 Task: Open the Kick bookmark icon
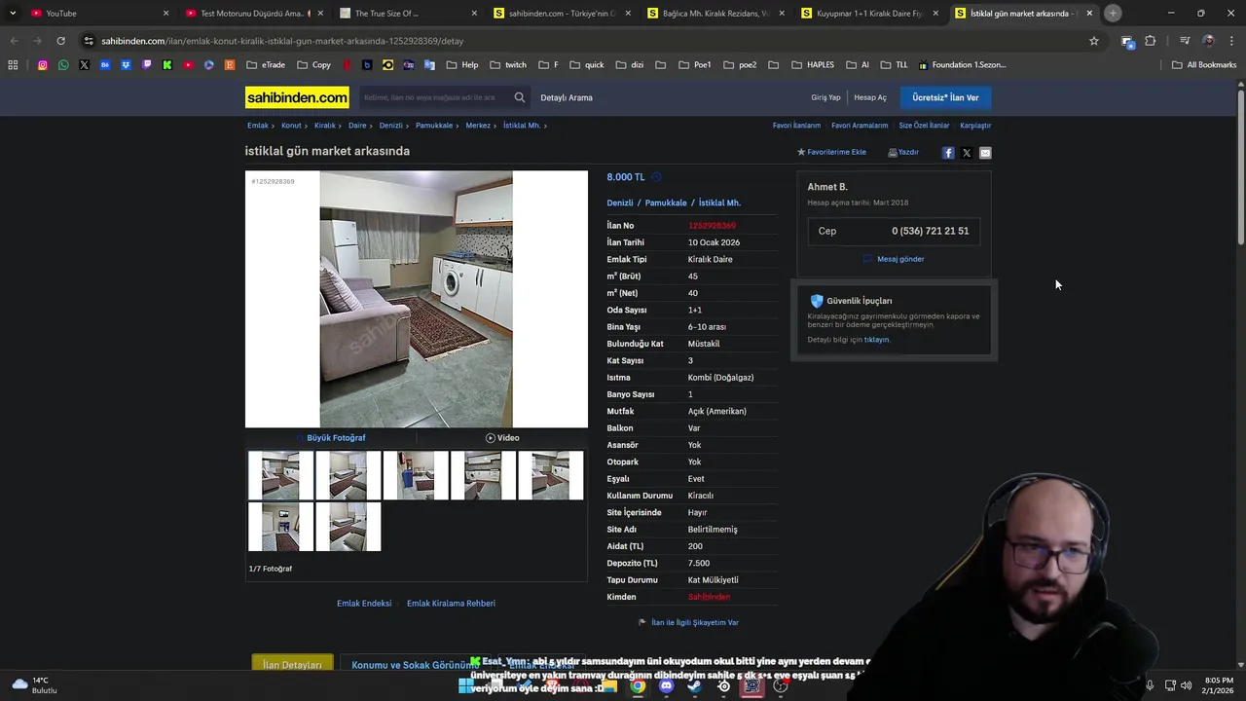pos(167,65)
